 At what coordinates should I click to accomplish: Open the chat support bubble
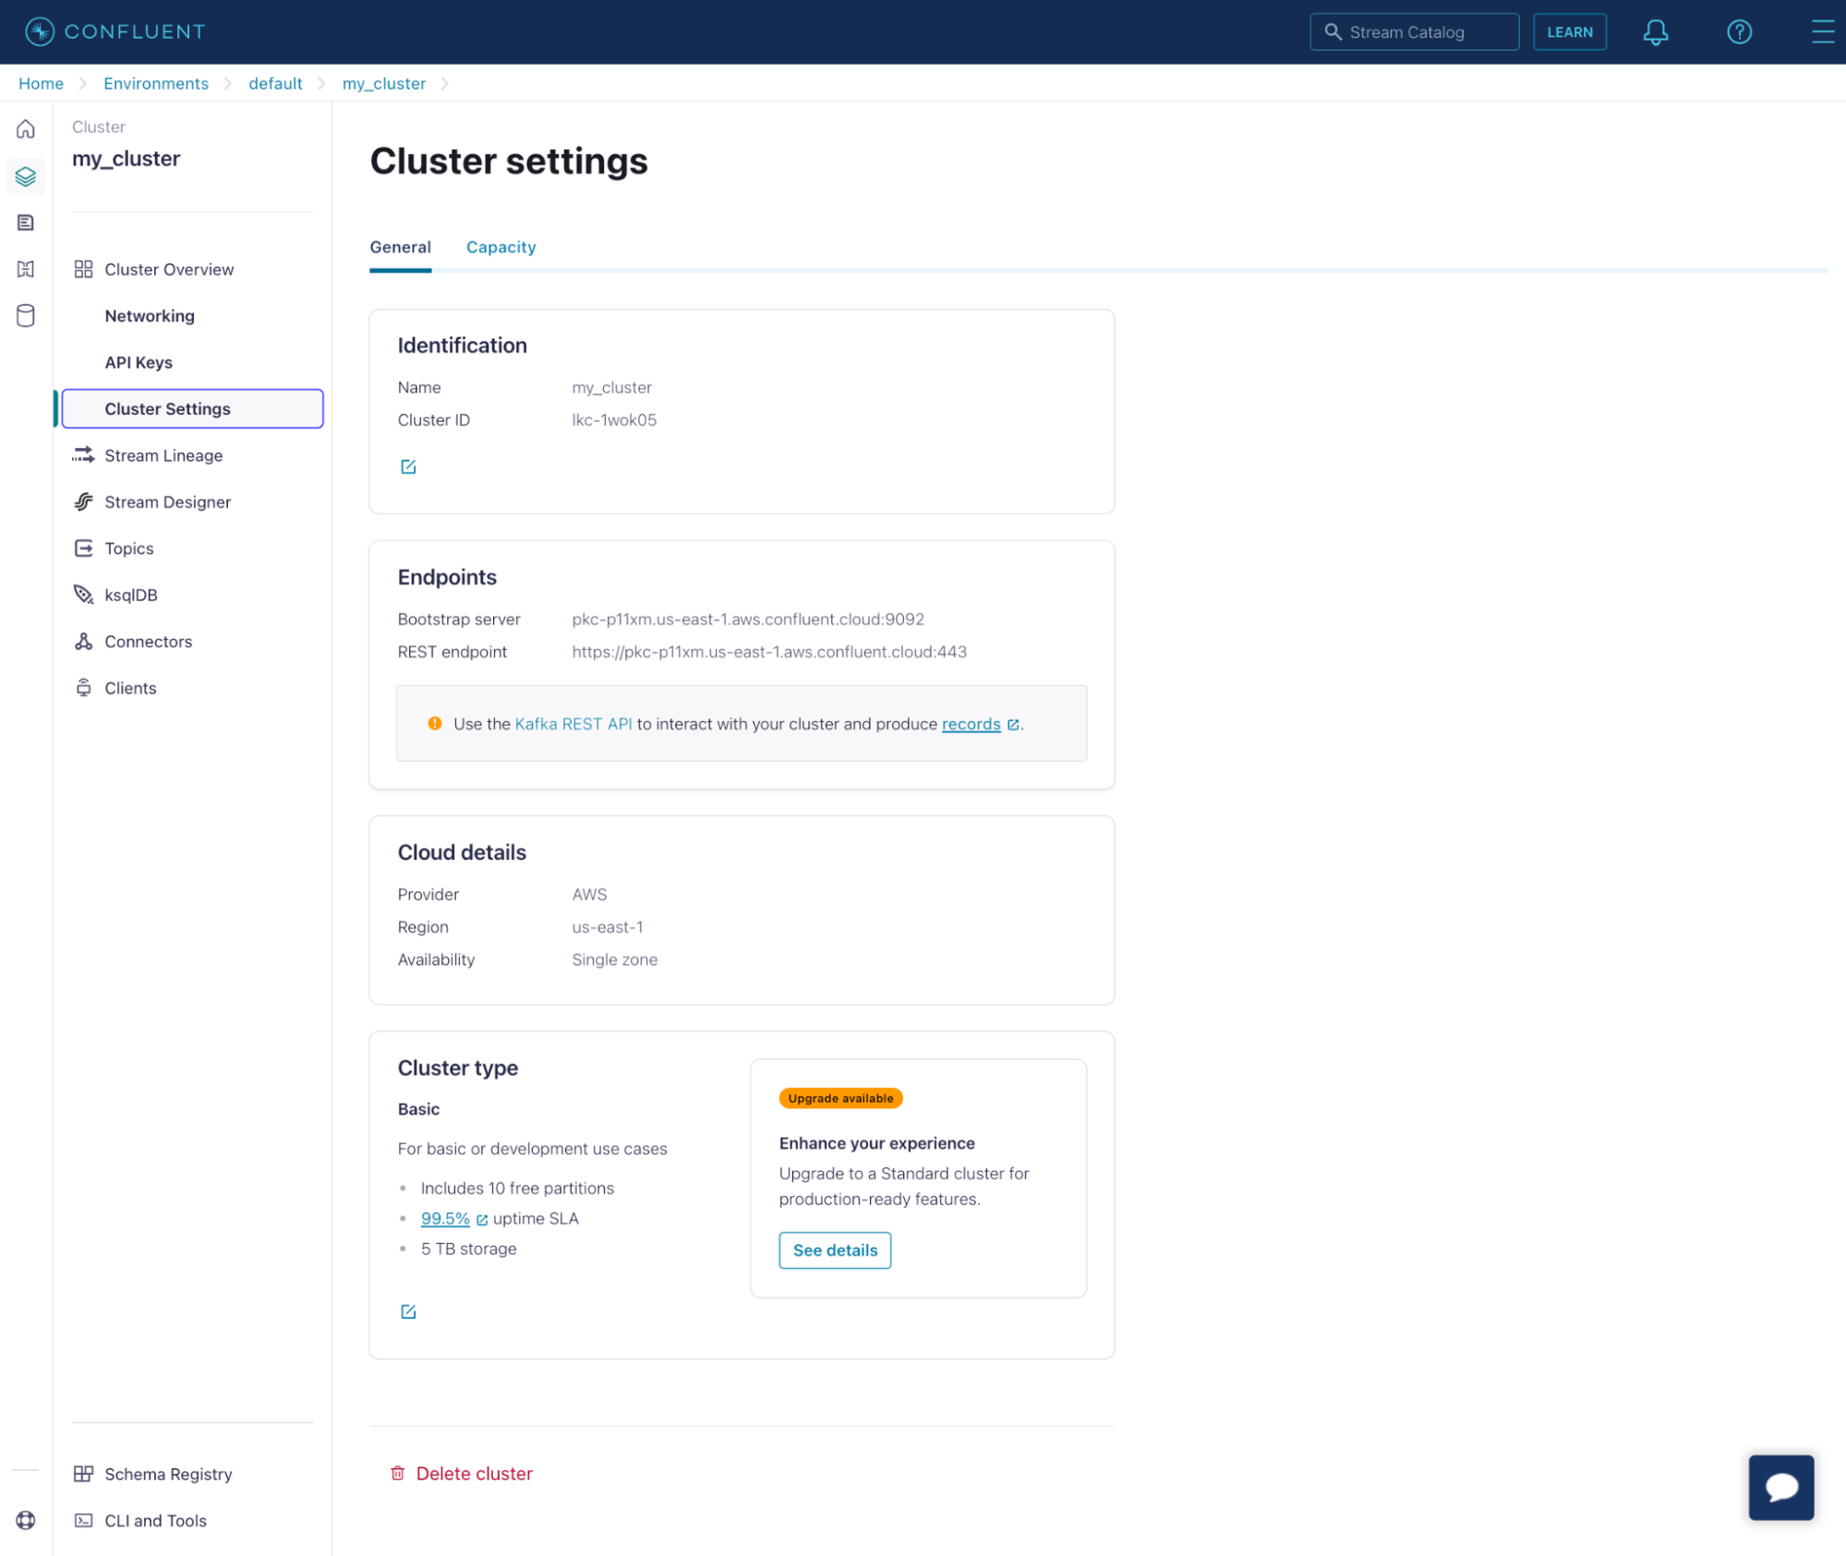1780,1487
